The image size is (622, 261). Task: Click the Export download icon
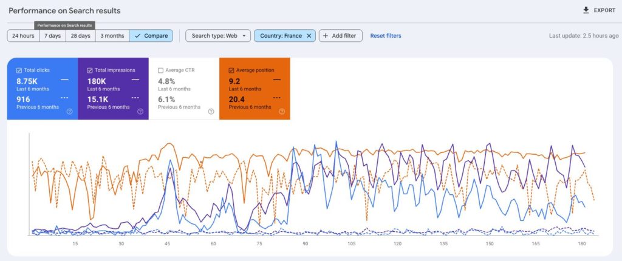click(586, 10)
